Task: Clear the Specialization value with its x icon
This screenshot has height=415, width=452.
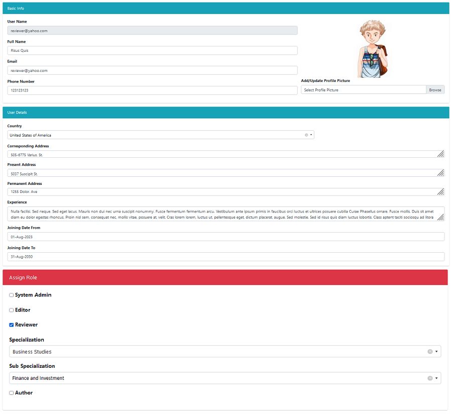Action: pos(430,352)
